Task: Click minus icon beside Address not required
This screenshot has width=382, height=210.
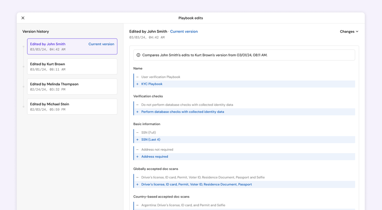Action: coord(138,150)
